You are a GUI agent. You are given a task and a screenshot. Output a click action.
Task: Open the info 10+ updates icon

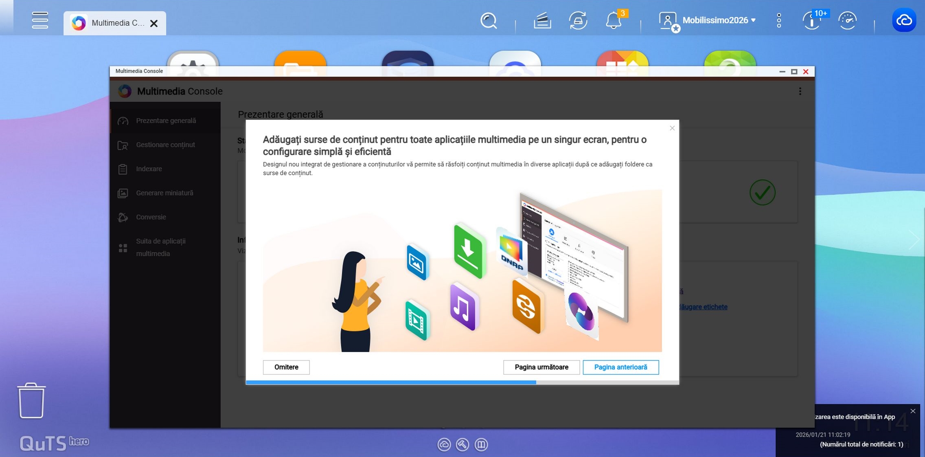point(812,20)
